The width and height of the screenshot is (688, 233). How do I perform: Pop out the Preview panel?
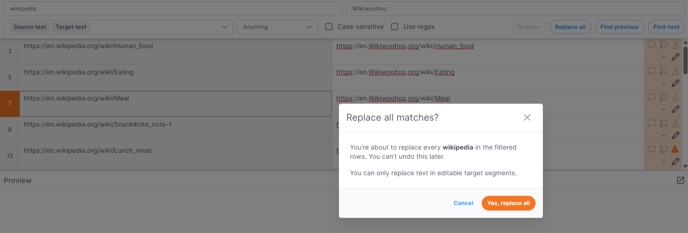tap(681, 180)
